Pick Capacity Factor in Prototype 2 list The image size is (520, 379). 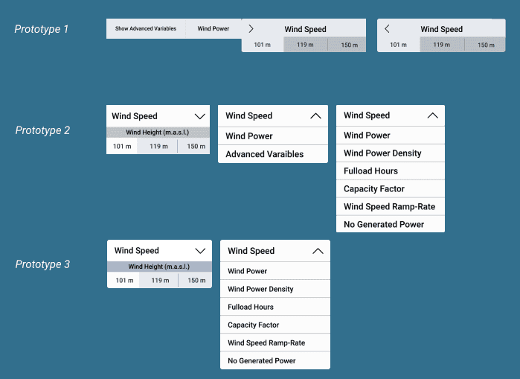374,189
